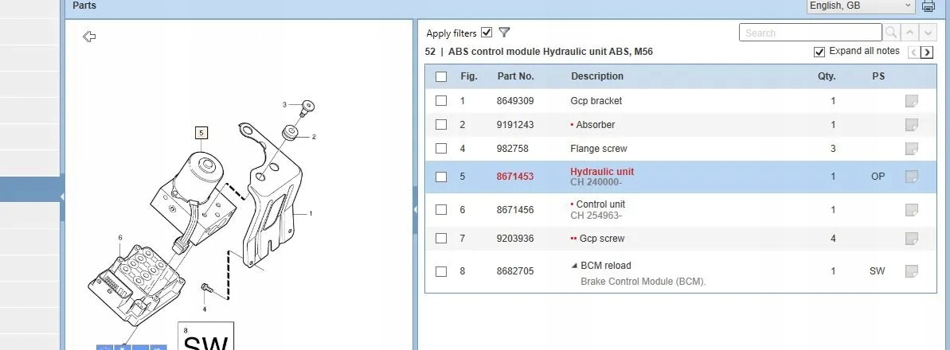Click the PS column header

[878, 76]
